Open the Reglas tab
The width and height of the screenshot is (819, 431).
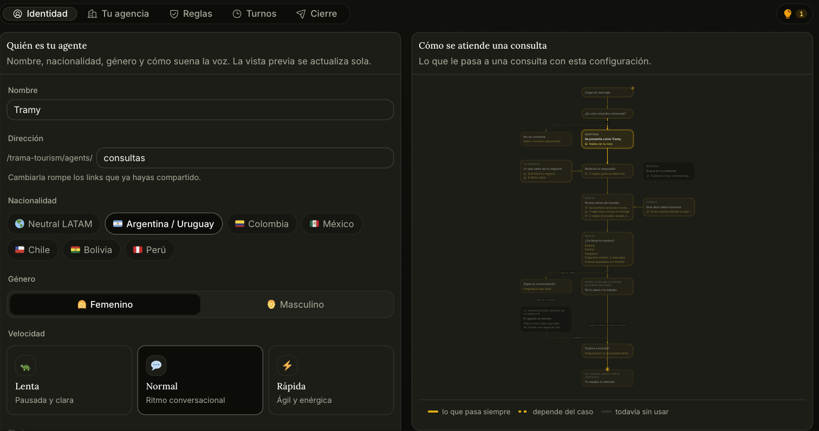(x=191, y=14)
